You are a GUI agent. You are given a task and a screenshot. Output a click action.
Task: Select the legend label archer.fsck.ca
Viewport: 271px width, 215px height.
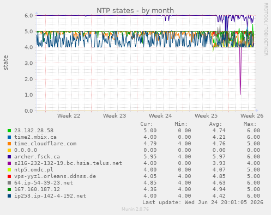click(x=37, y=157)
